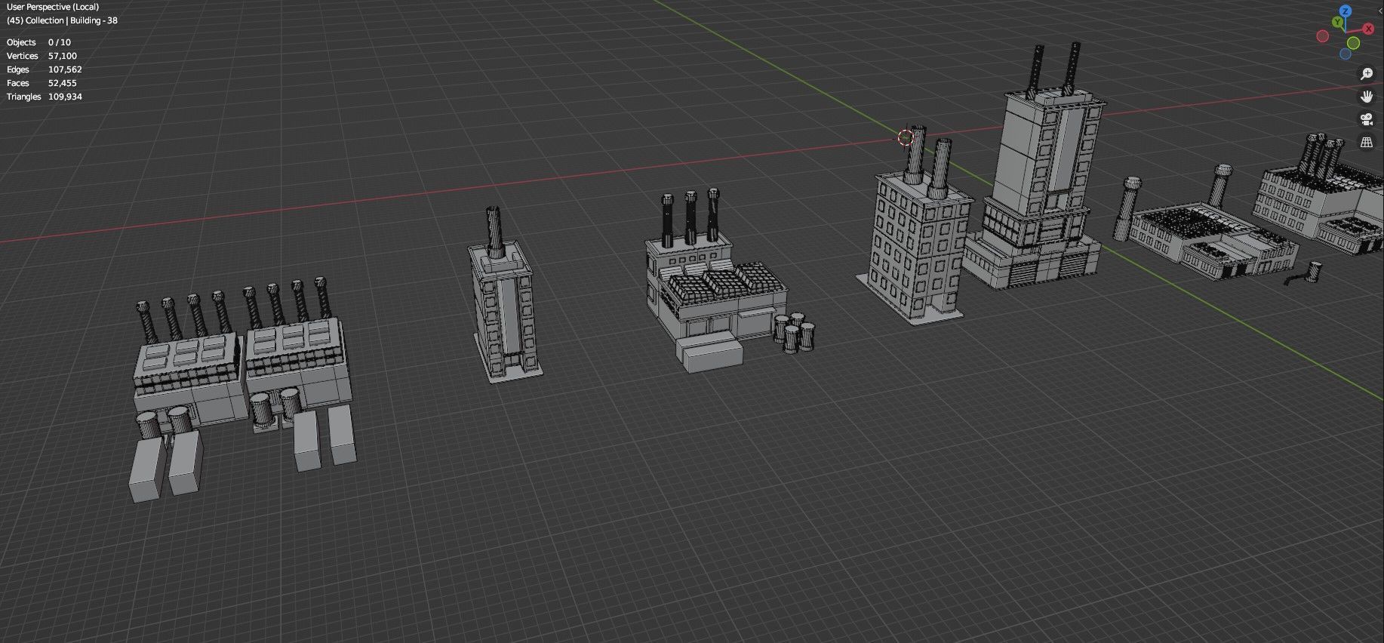Click the '(45) Collection | Building - 38' text
The width and height of the screenshot is (1384, 643).
tap(62, 20)
